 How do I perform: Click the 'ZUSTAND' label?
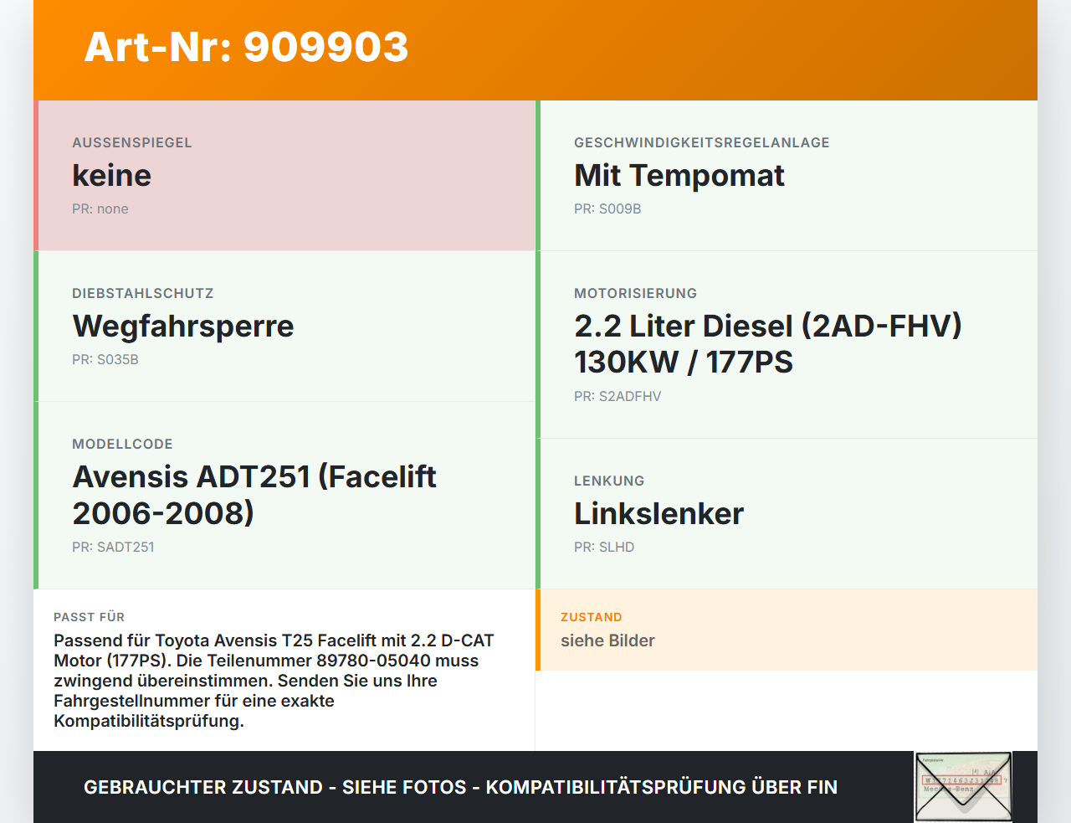[x=592, y=617]
